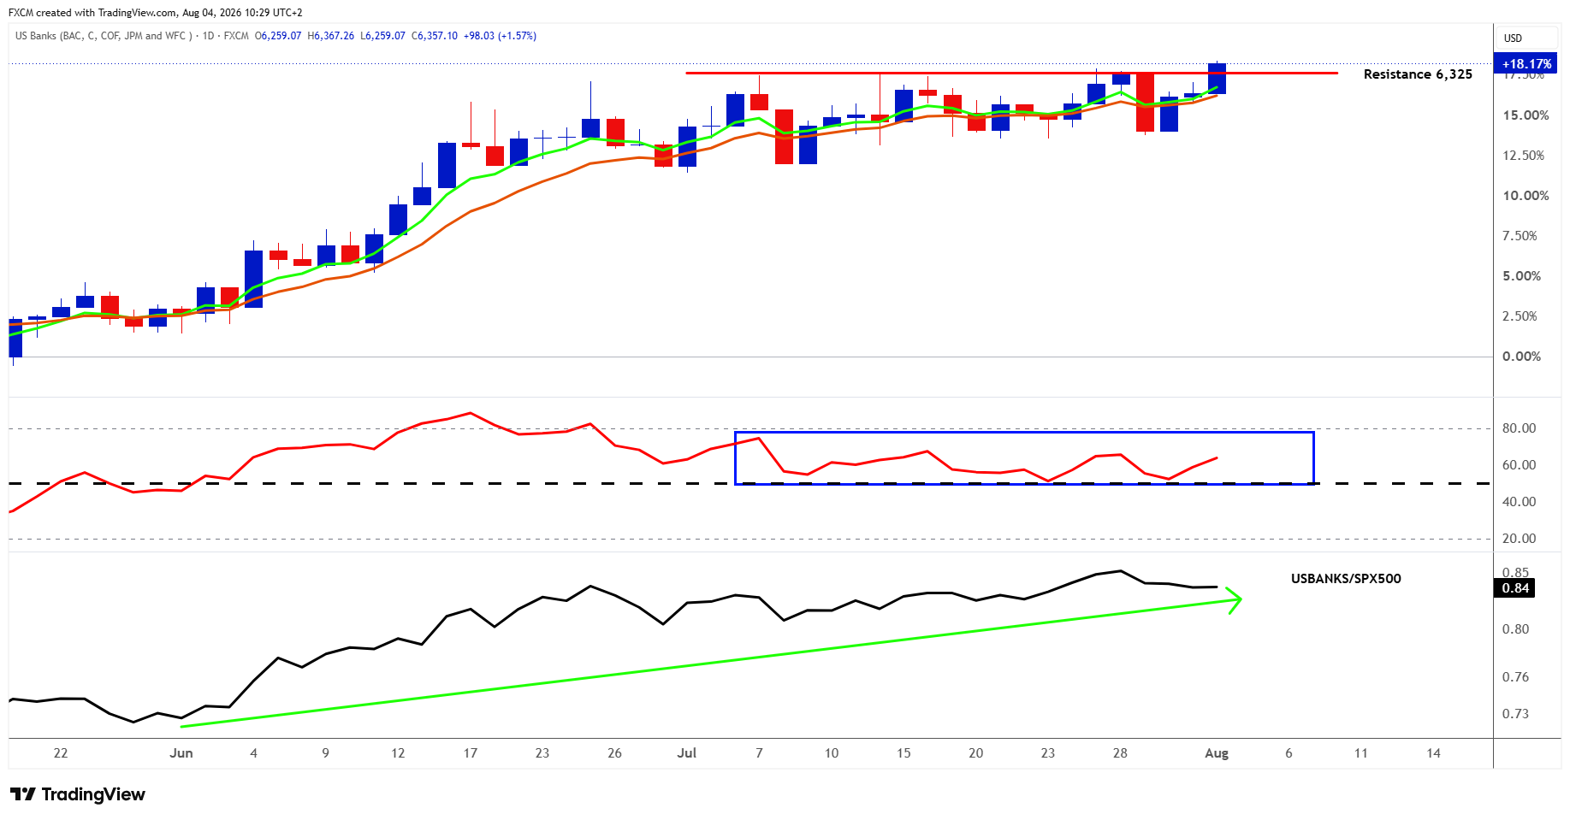Select the Resistance 6,325 annotation text
The image size is (1570, 820).
(1418, 74)
